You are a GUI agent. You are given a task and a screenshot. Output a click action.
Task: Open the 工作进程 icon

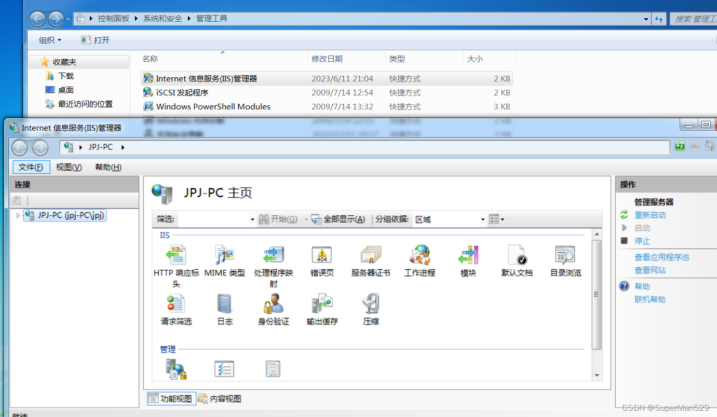[x=420, y=255]
